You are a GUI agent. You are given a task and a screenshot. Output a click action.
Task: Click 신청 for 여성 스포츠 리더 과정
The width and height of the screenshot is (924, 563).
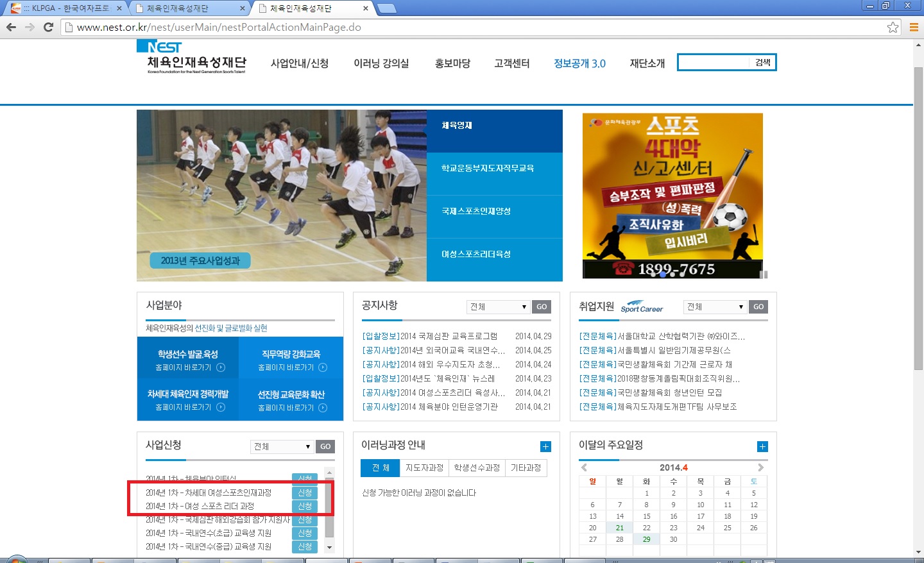click(x=305, y=506)
